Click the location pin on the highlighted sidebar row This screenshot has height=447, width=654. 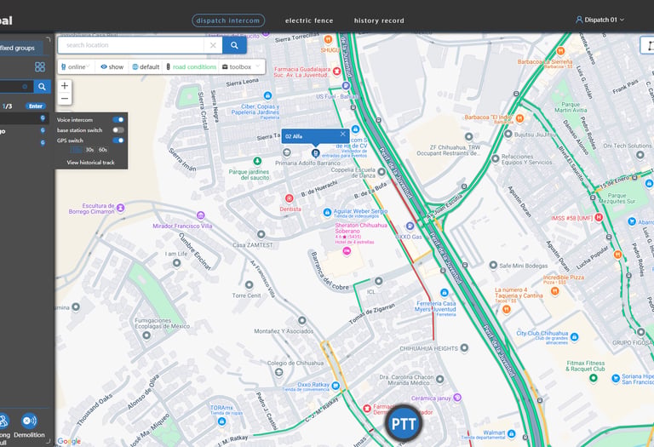pos(43,118)
